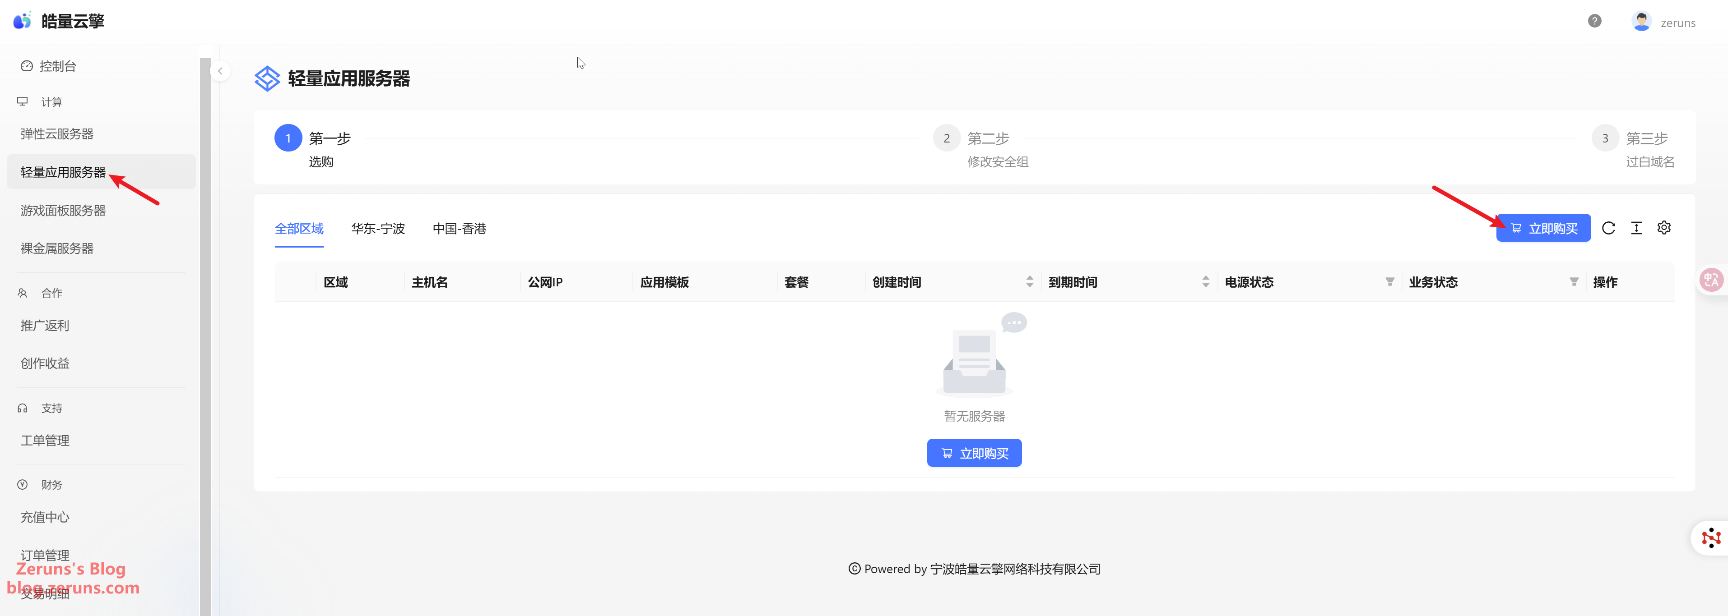Open the 电源状态 filter icon
The image size is (1728, 616).
[1390, 281]
